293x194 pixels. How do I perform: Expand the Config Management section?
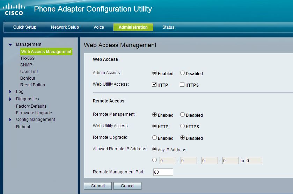(10, 120)
